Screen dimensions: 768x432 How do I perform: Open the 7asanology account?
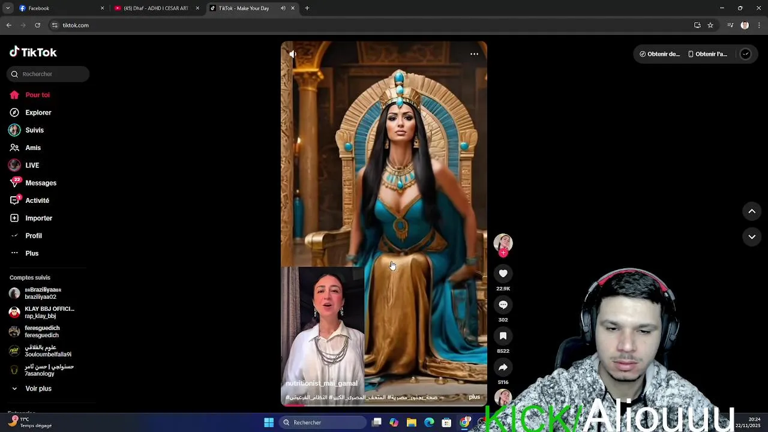coord(42,370)
